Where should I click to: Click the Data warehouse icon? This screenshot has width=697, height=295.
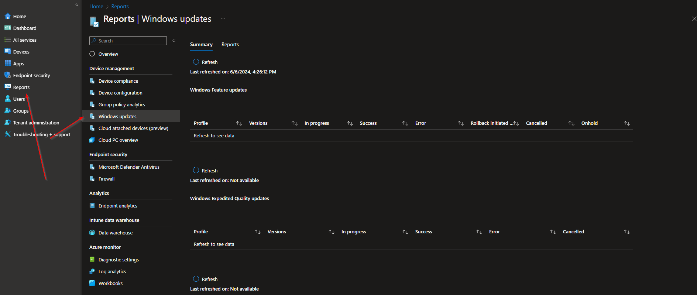coord(92,233)
